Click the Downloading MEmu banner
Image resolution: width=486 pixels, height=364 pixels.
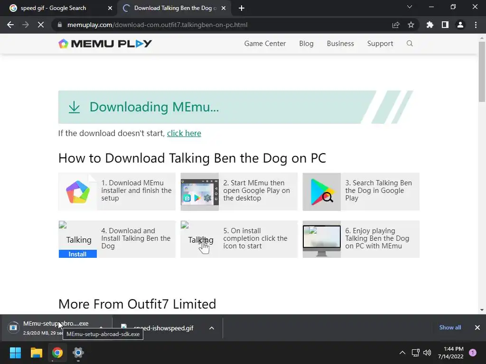point(235,107)
